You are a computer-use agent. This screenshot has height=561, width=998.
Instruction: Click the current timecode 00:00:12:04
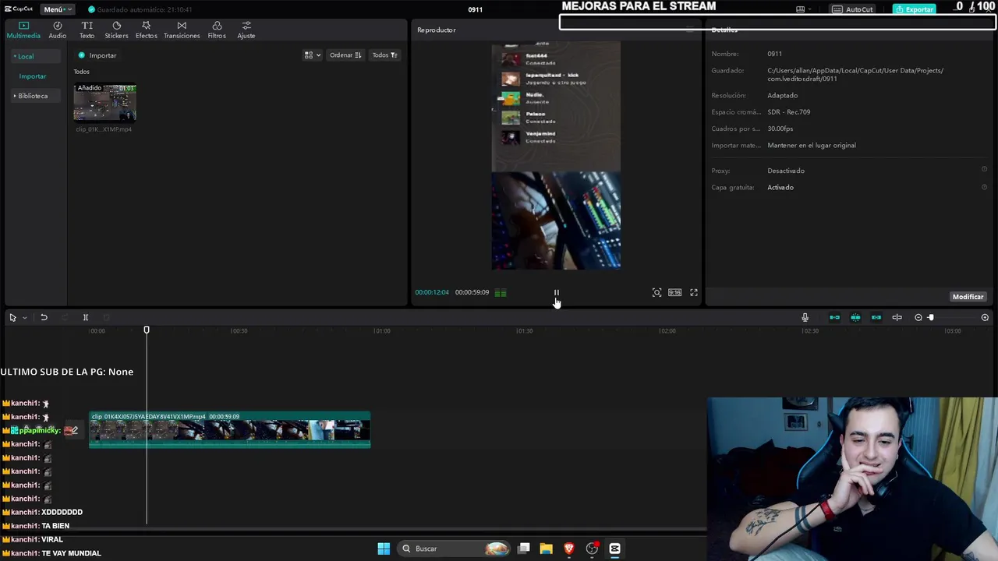(x=432, y=292)
